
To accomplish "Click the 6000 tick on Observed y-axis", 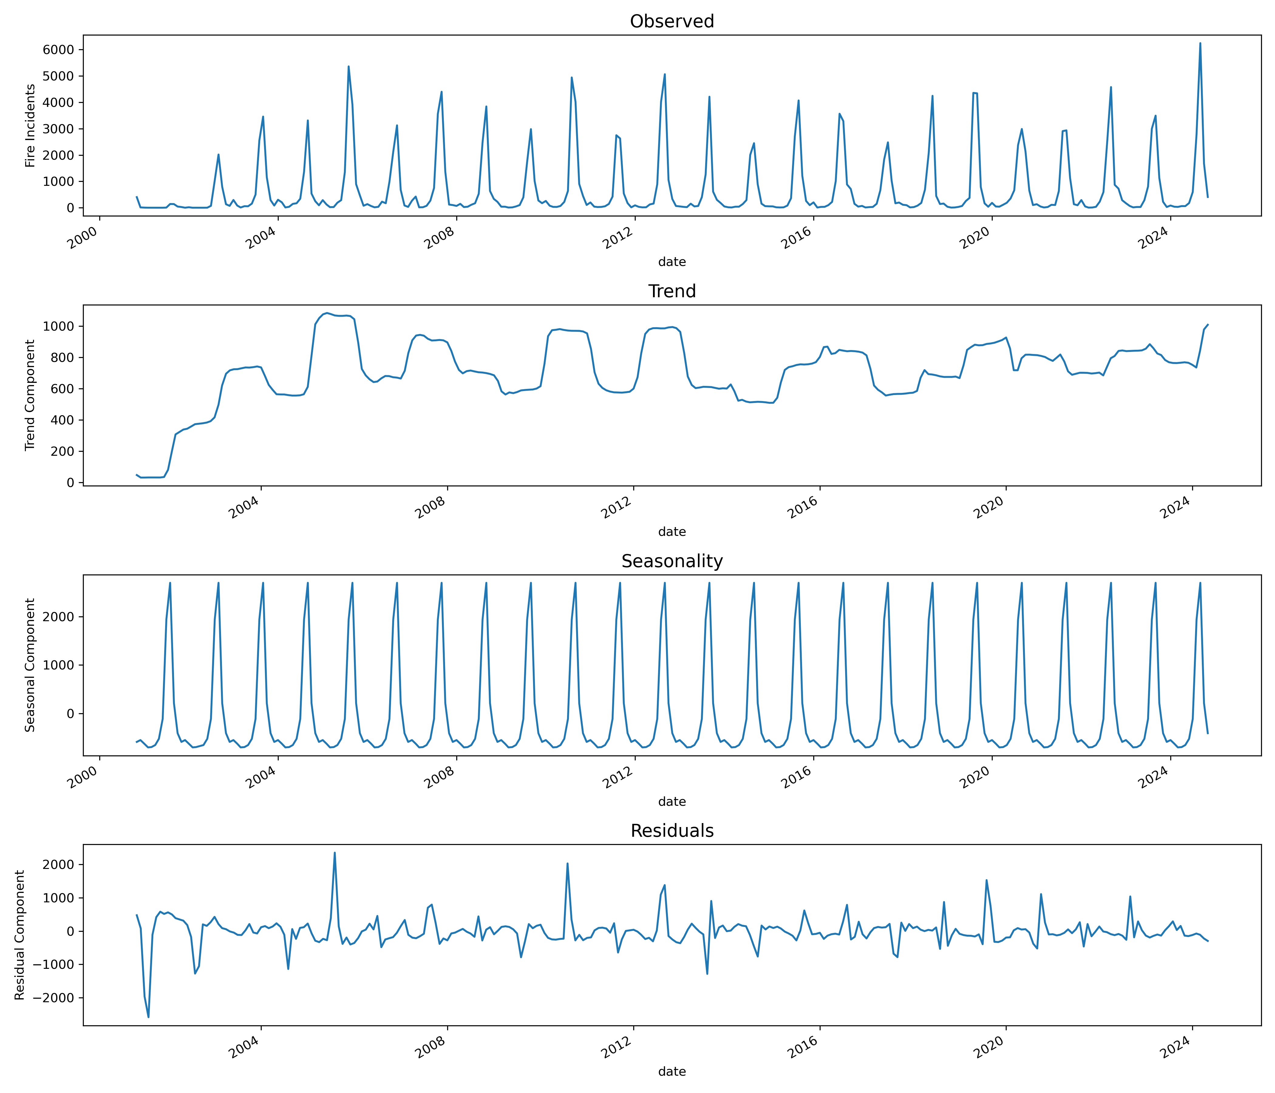I will tap(58, 49).
